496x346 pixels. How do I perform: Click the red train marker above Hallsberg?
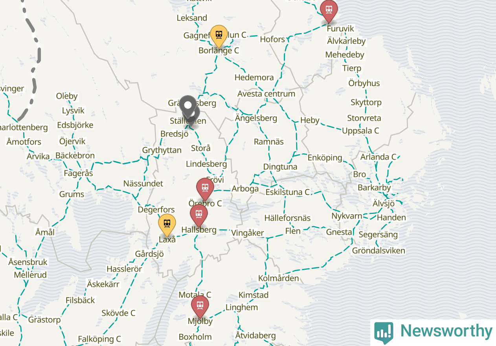(198, 215)
